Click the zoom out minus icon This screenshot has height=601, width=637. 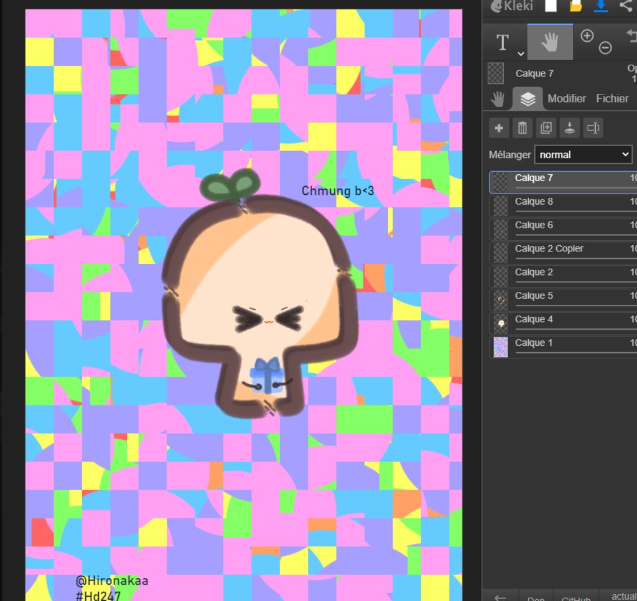[x=605, y=48]
